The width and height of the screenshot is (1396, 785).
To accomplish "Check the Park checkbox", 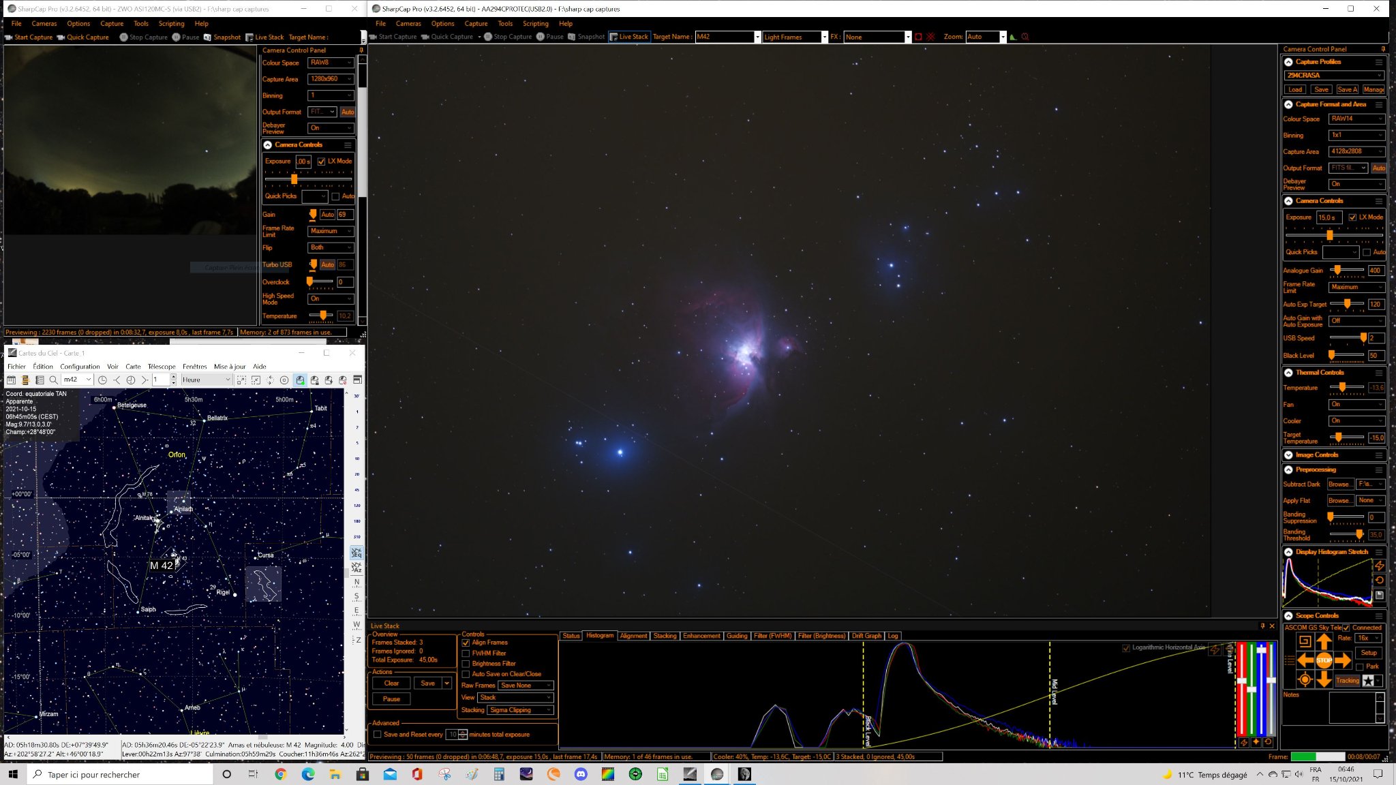I will [1360, 666].
